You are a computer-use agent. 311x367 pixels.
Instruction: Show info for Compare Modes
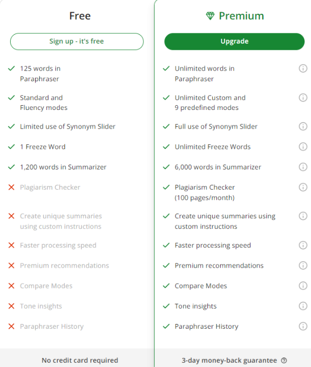click(303, 286)
